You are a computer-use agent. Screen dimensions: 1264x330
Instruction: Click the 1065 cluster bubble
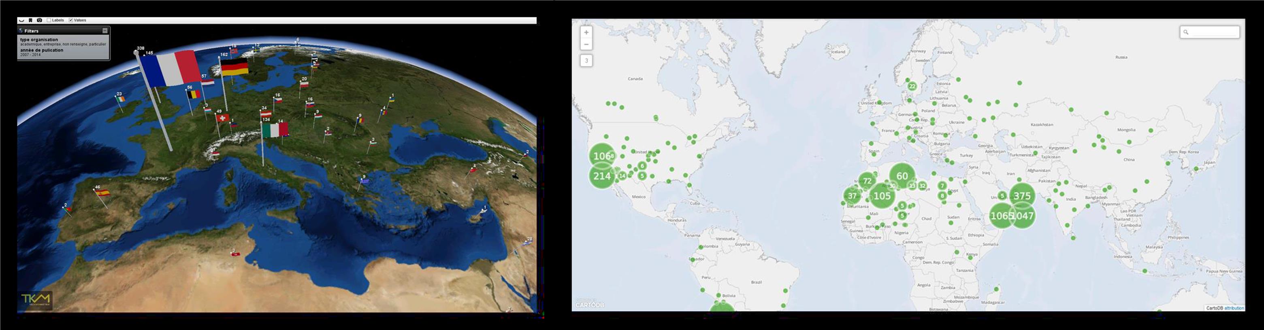(x=1002, y=216)
